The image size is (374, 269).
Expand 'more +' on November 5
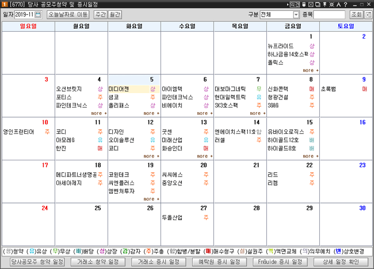tap(151, 114)
